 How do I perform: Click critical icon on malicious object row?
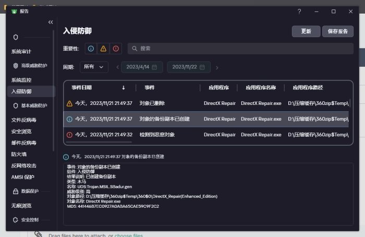69,135
